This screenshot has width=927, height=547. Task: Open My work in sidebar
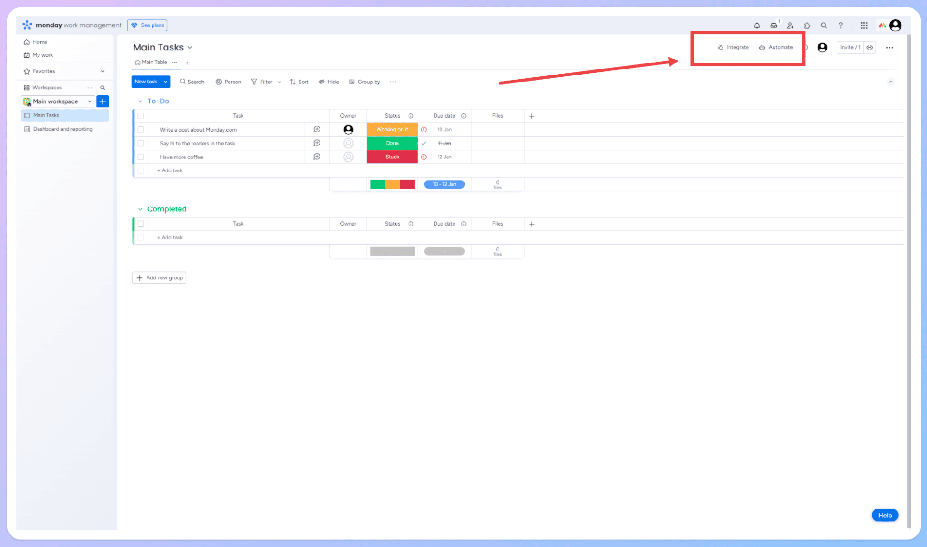pos(38,55)
